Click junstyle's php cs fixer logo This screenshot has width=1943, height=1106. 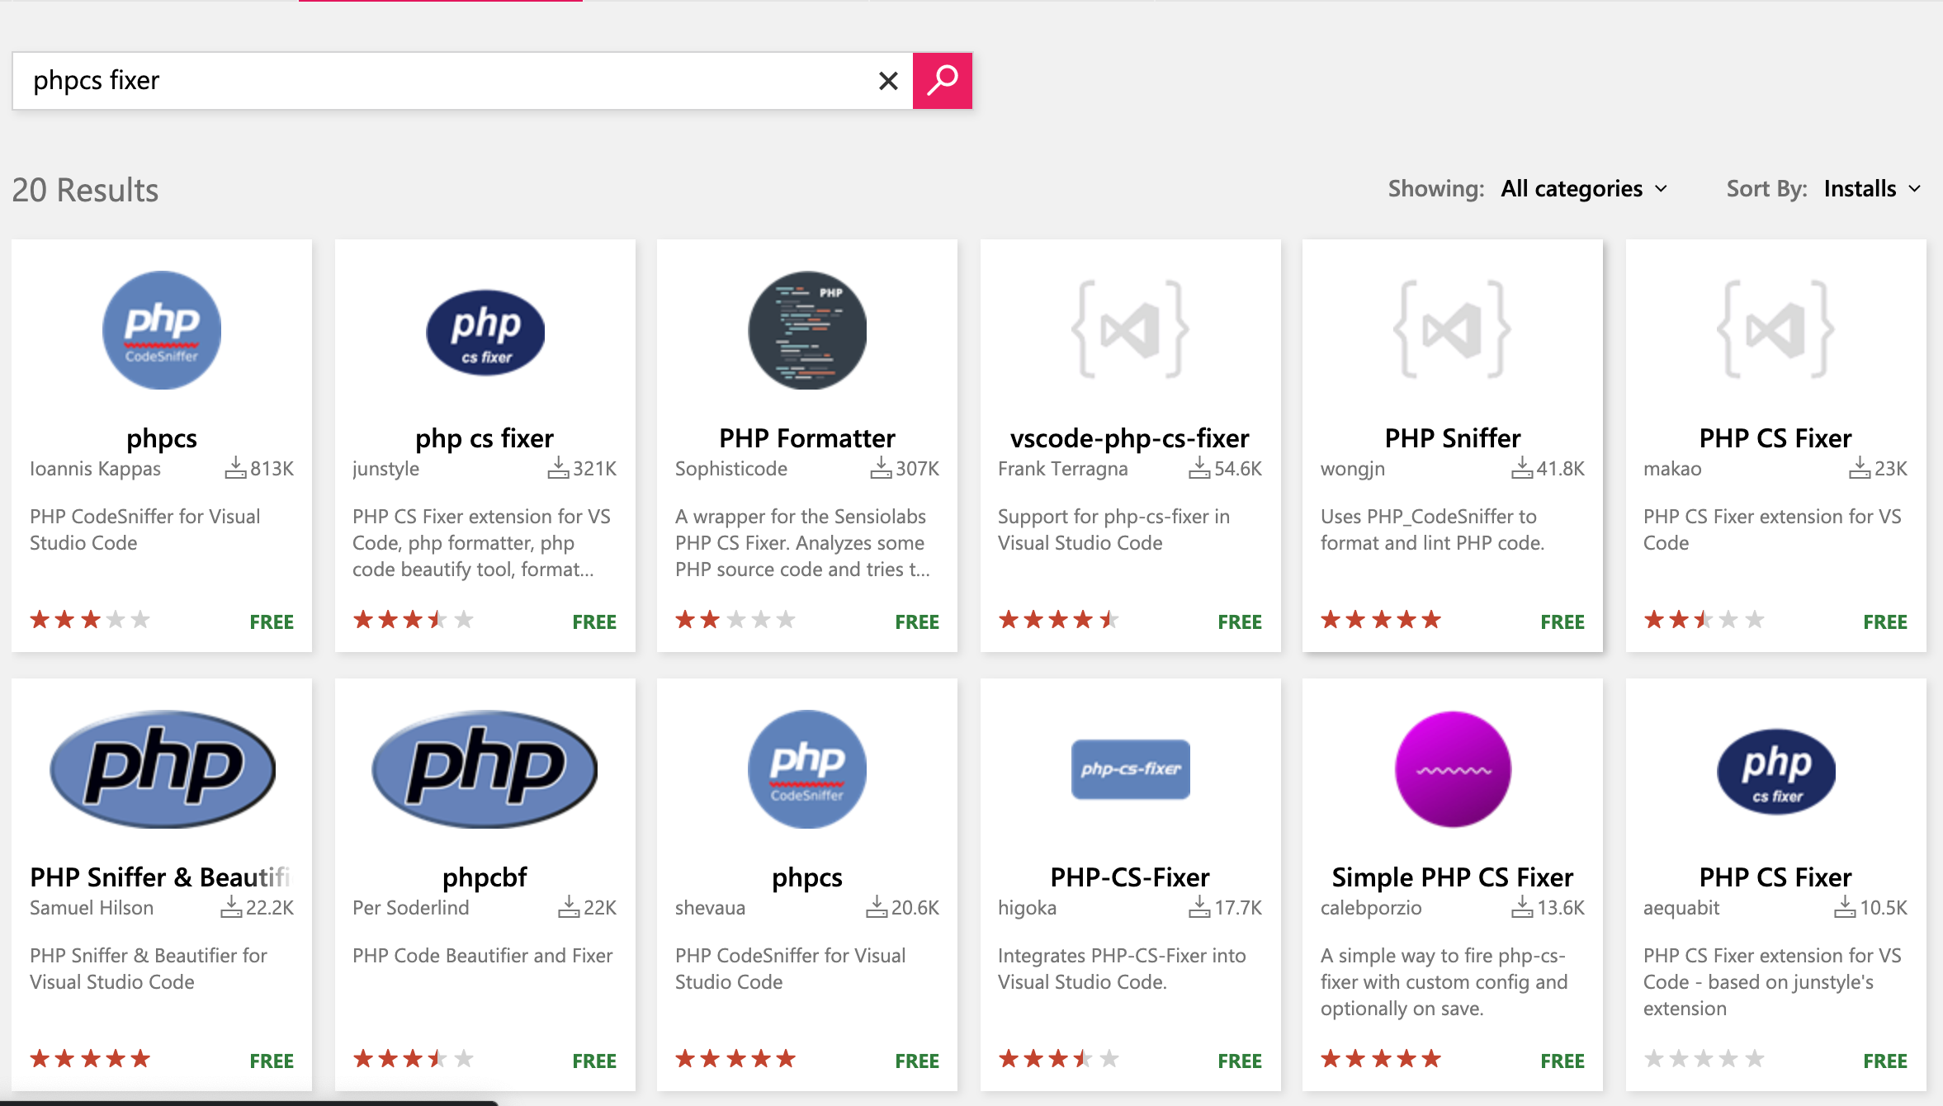click(485, 332)
